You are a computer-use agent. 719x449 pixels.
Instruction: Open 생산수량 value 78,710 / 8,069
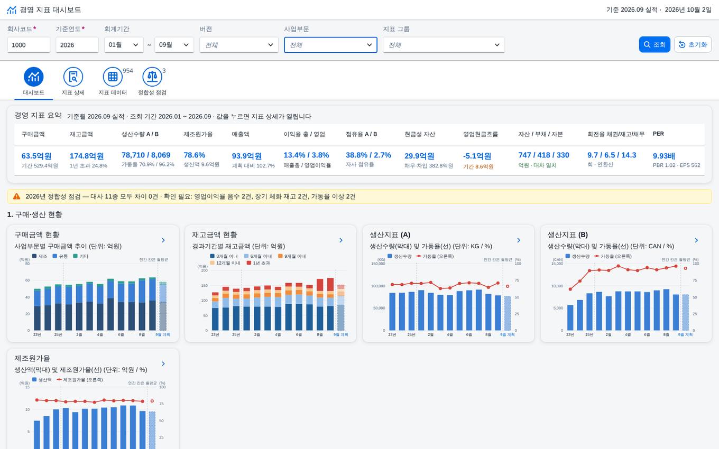[146, 155]
